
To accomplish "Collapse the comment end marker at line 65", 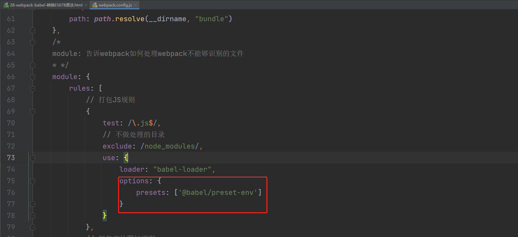I will point(33,65).
